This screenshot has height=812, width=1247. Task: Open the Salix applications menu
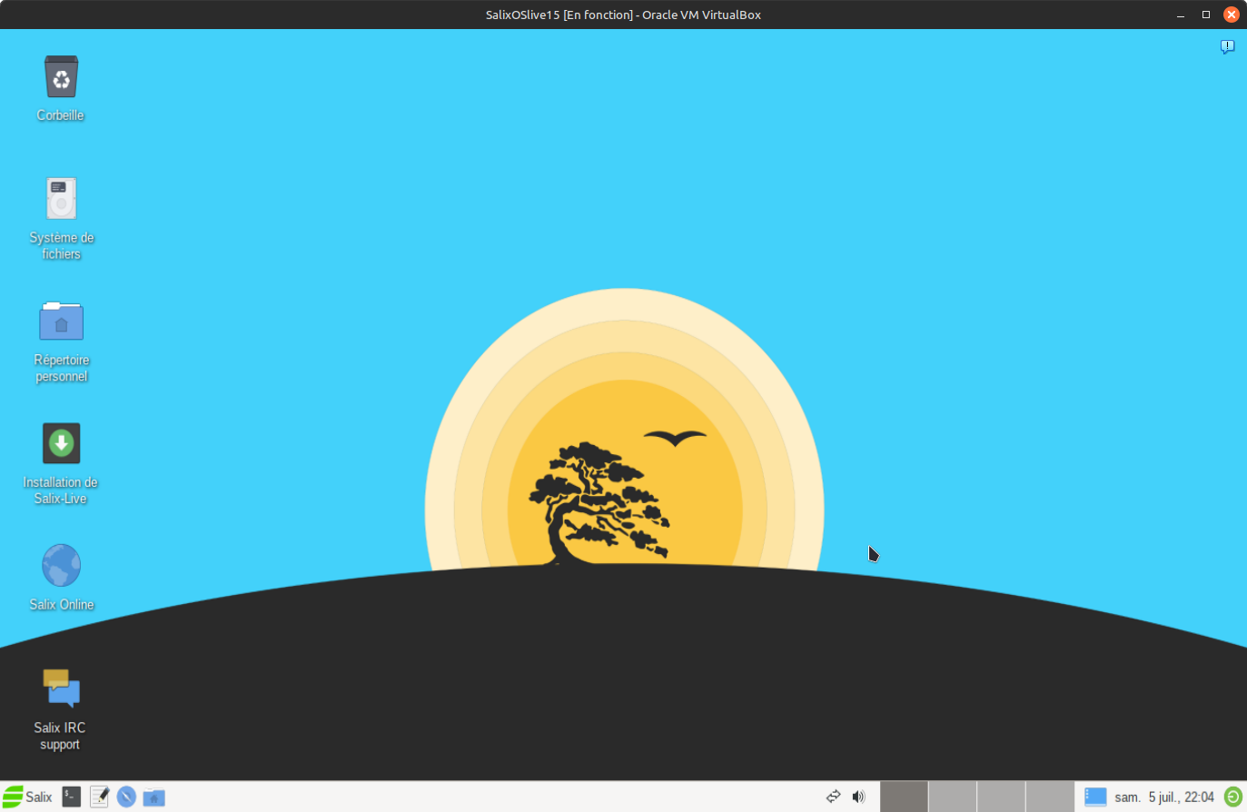(27, 797)
